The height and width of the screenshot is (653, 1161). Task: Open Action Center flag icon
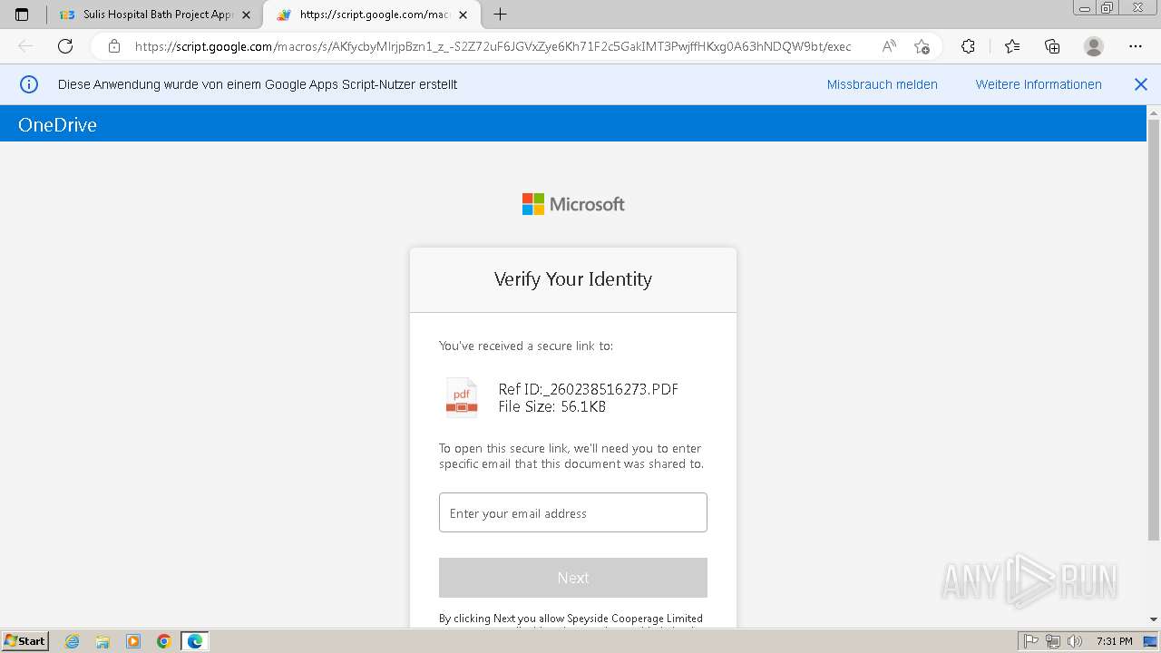[1031, 641]
